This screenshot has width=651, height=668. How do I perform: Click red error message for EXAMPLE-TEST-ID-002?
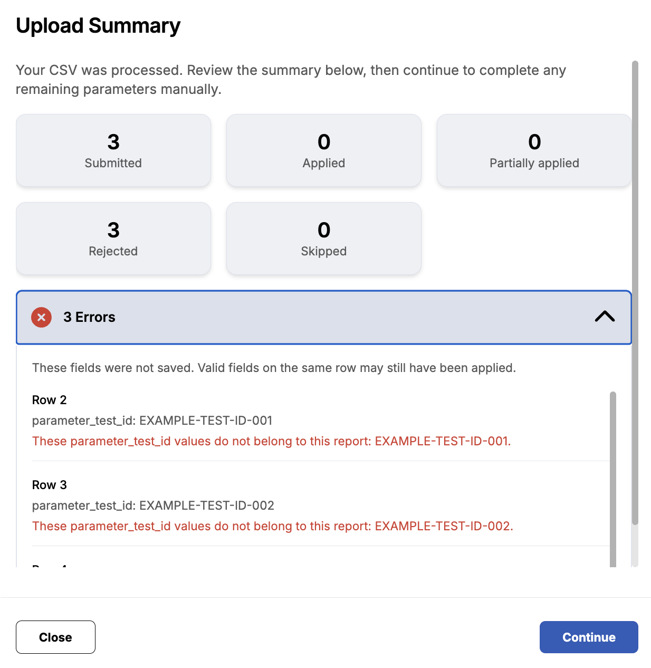pos(273,526)
